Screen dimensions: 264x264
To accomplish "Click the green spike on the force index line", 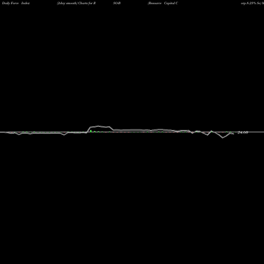I will point(91,131).
